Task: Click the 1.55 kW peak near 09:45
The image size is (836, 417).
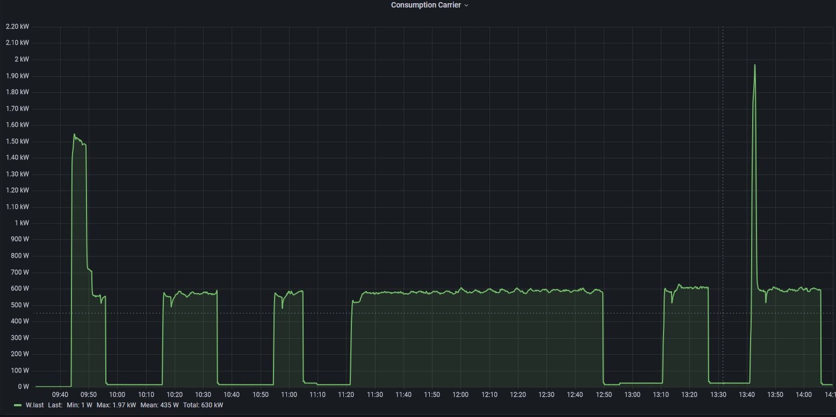Action: tap(74, 134)
